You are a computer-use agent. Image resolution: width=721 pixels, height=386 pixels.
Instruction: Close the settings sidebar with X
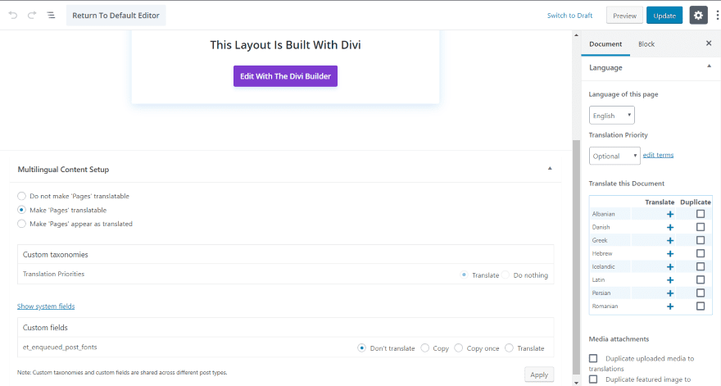coord(709,43)
